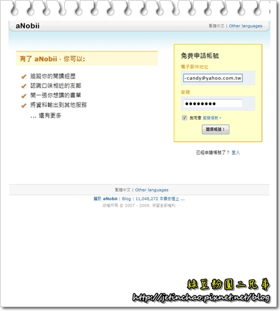The height and width of the screenshot is (311, 280).
Task: Click the password input field
Action: (213, 104)
